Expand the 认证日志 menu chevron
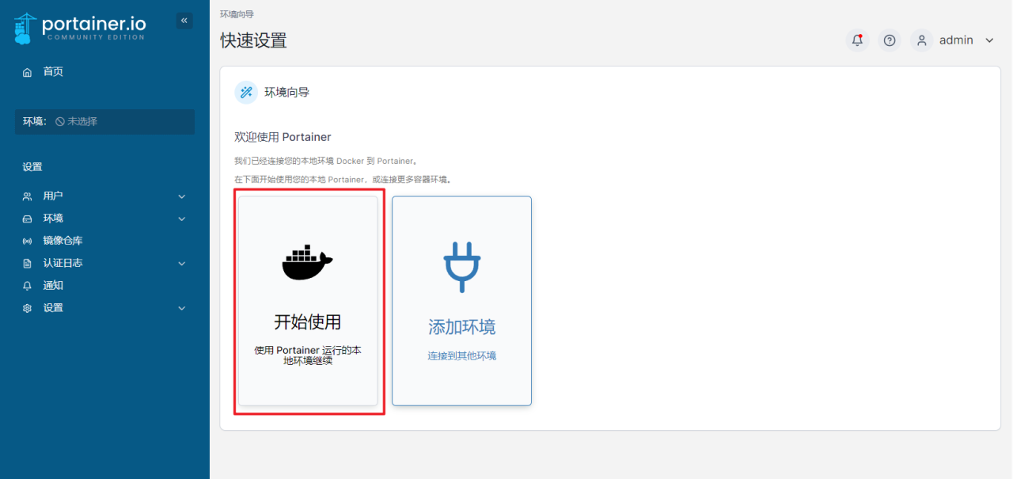Image resolution: width=1013 pixels, height=479 pixels. coord(181,263)
